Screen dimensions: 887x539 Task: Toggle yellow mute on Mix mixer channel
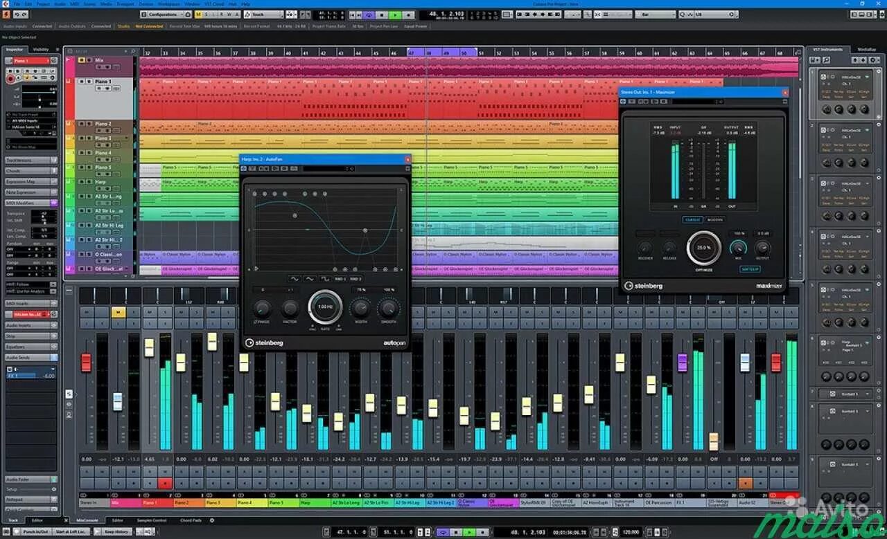point(118,313)
